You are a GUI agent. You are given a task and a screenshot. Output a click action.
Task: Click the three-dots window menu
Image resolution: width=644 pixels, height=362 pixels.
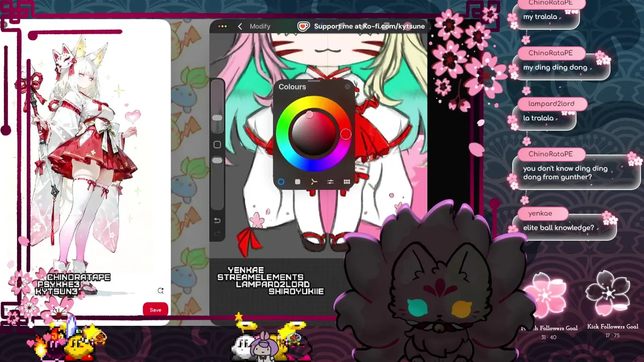(222, 26)
